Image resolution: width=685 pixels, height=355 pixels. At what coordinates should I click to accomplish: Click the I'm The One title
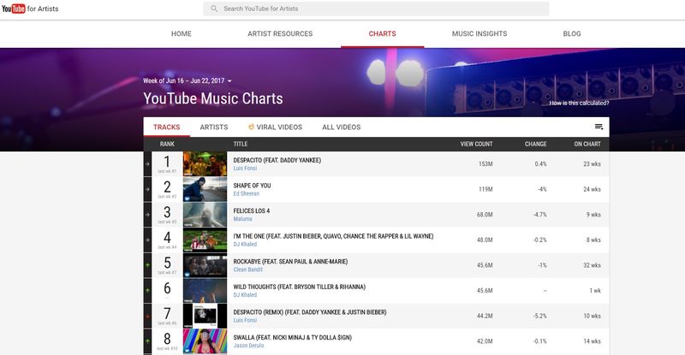(333, 236)
